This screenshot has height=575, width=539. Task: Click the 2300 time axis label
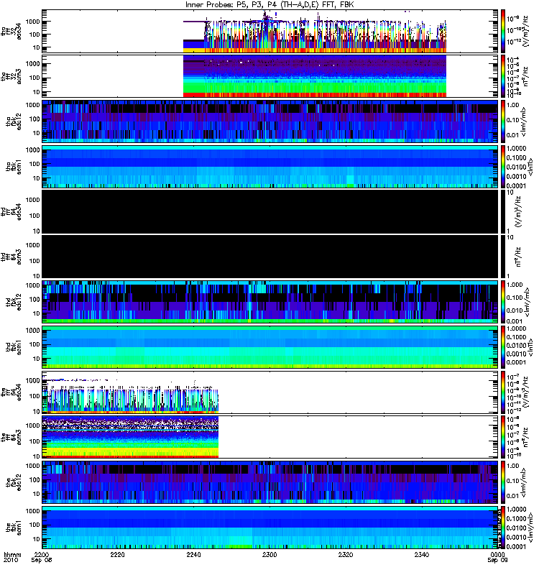pos(269,554)
